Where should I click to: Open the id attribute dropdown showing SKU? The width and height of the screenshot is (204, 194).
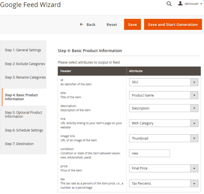pos(164,82)
